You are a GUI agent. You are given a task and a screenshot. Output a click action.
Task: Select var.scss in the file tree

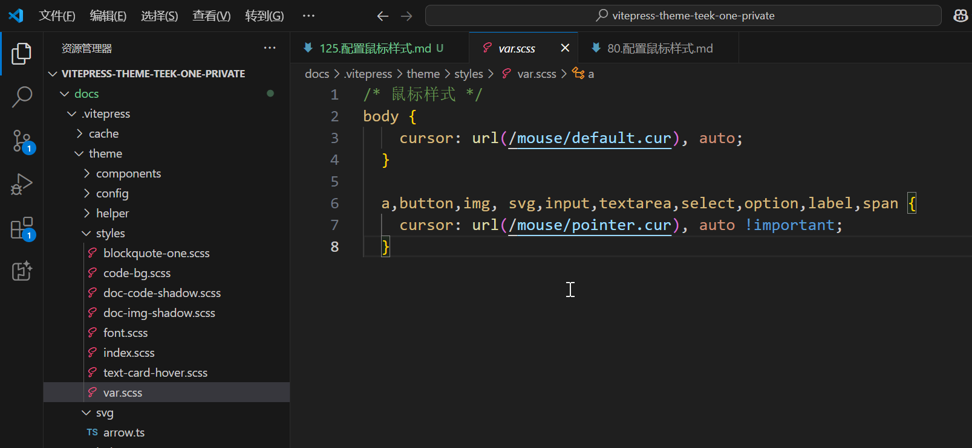tap(166, 392)
